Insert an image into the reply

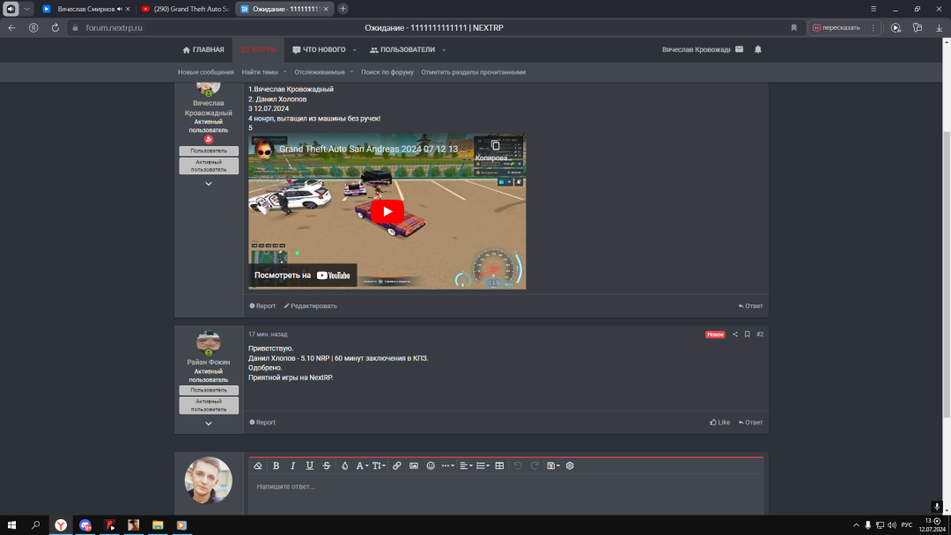pyautogui.click(x=414, y=466)
